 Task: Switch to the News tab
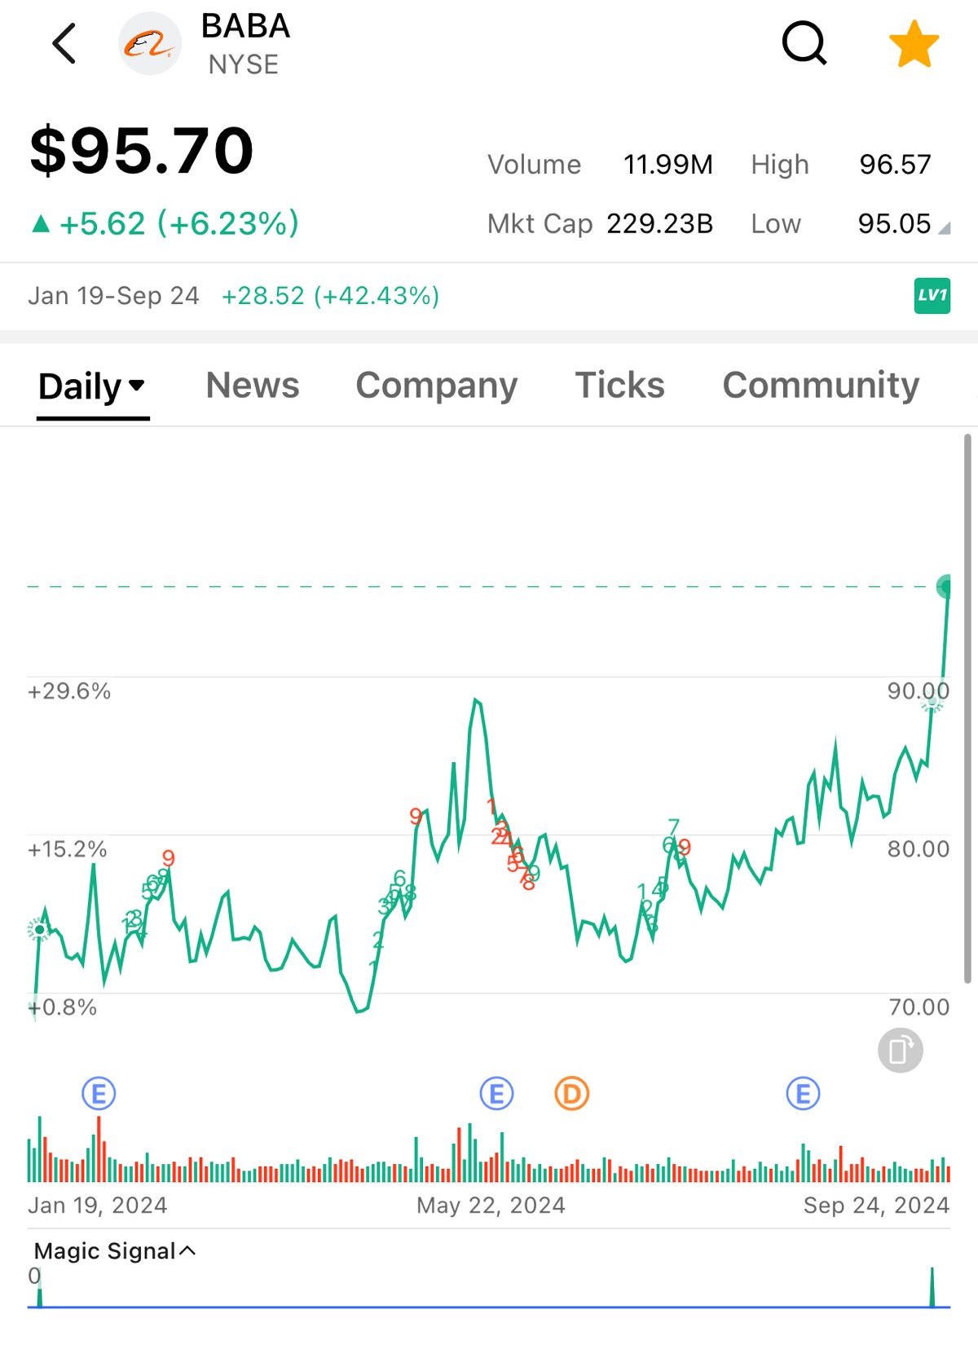tap(253, 386)
